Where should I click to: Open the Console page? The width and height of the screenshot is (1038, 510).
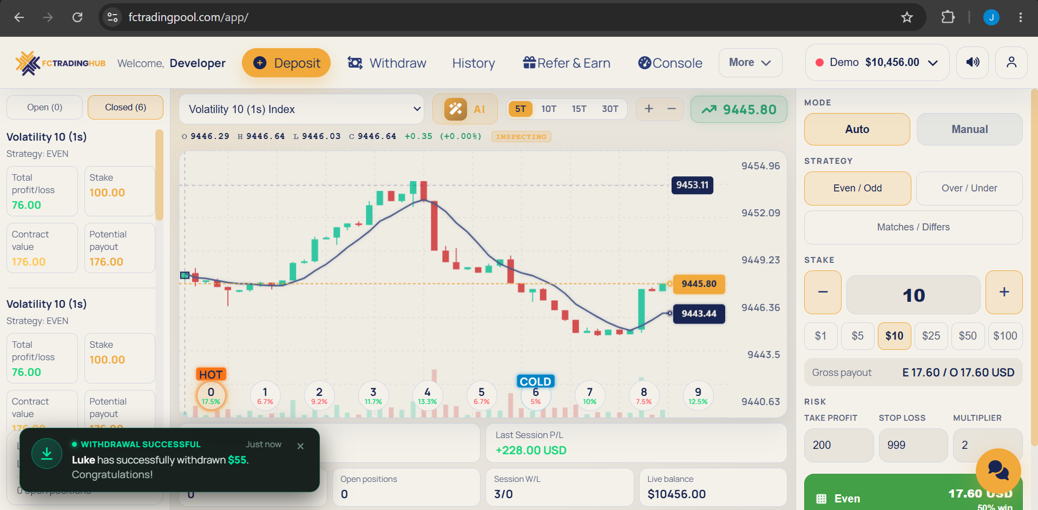click(x=670, y=63)
